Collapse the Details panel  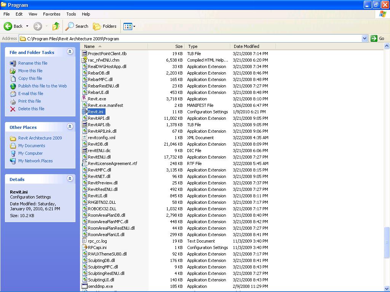[x=70, y=179]
